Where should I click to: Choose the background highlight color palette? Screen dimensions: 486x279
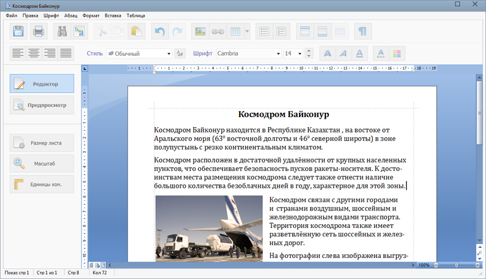[x=397, y=53]
